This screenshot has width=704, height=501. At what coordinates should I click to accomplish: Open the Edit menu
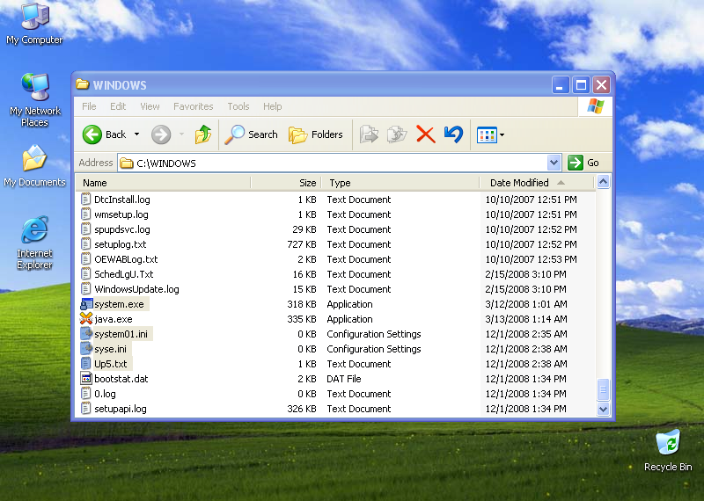tap(118, 106)
